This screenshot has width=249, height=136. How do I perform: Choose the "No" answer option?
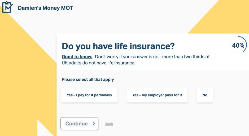[205, 95]
